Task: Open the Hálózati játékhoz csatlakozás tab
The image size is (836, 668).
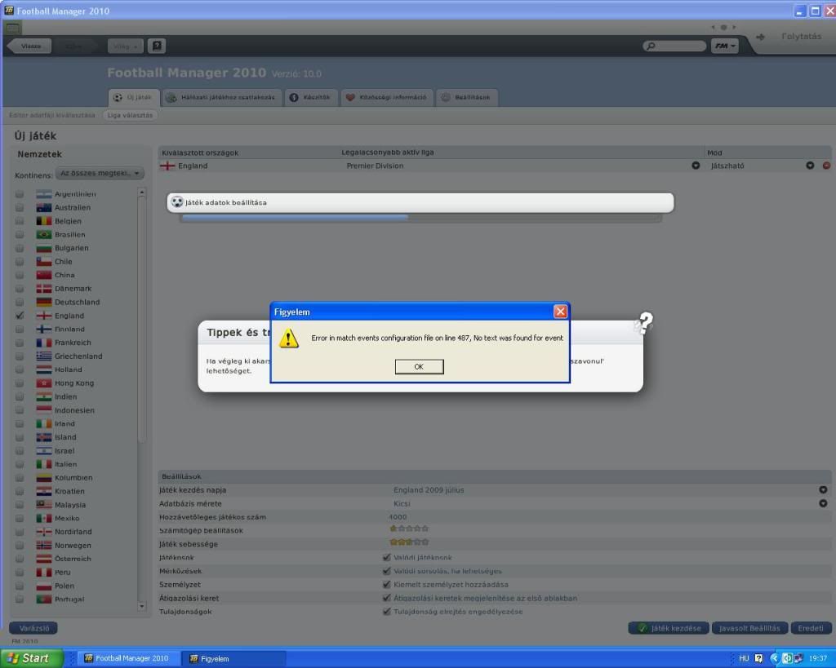Action: coord(221,98)
